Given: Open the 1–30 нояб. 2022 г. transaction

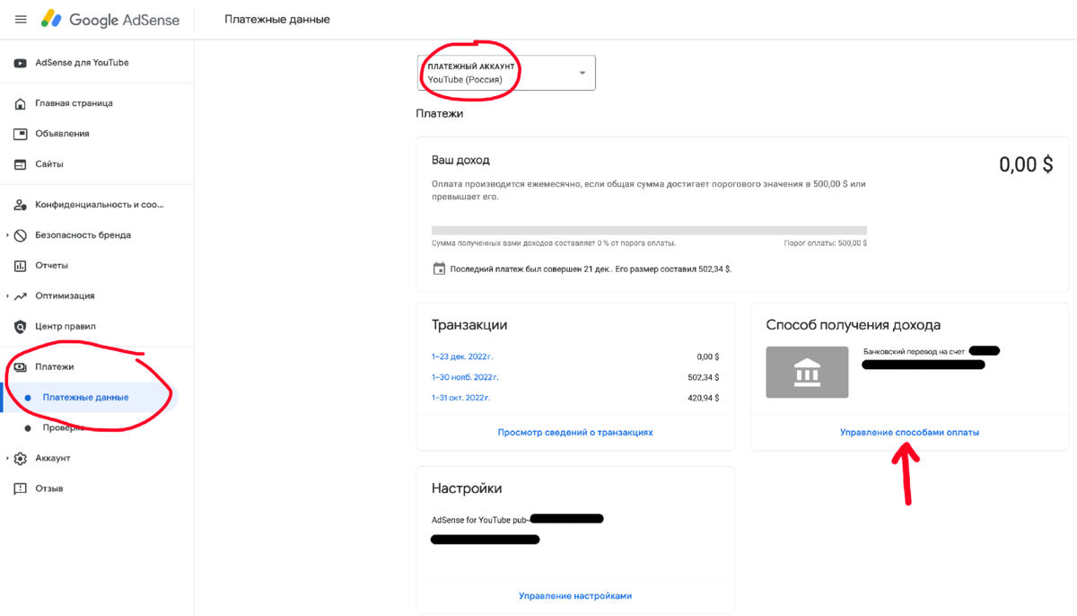Looking at the screenshot, I should 465,377.
